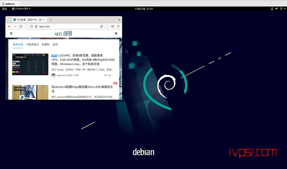Open the Firefox application hamburger menu

pos(118,27)
